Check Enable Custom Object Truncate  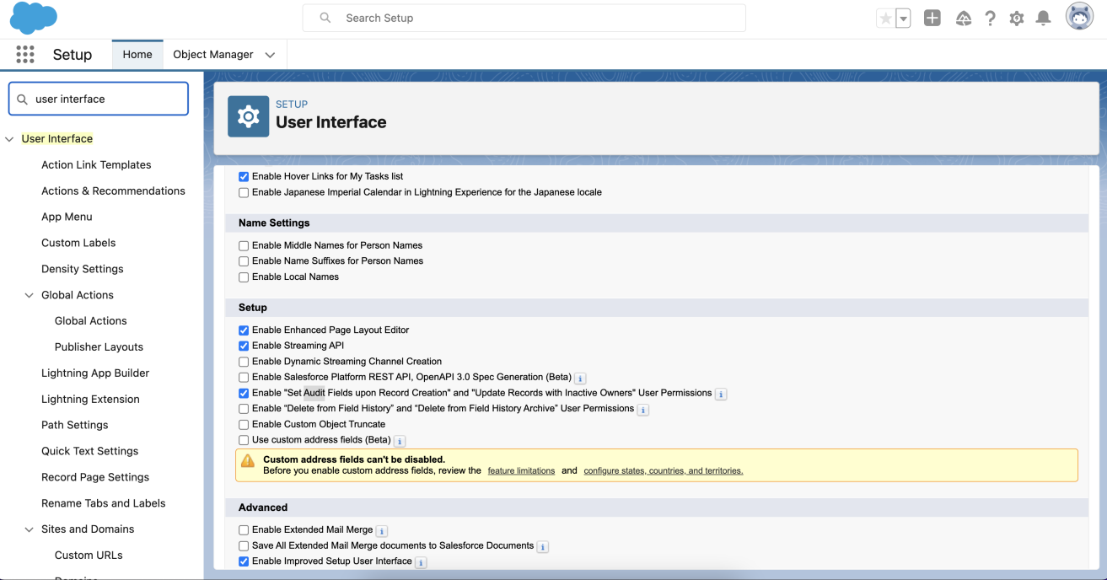point(244,424)
